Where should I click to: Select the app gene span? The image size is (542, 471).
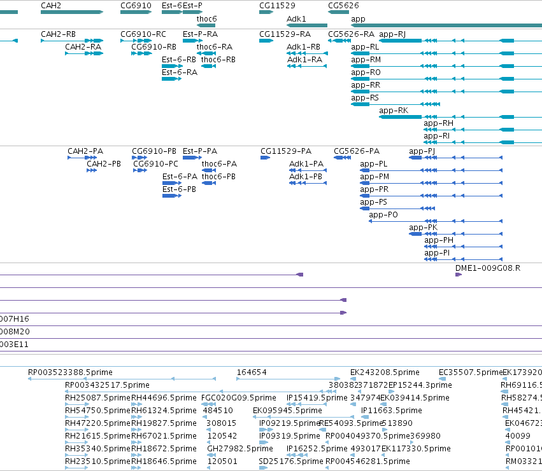446,25
